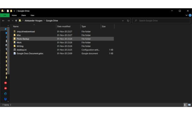Select the Writing folder name

click(x=20, y=46)
